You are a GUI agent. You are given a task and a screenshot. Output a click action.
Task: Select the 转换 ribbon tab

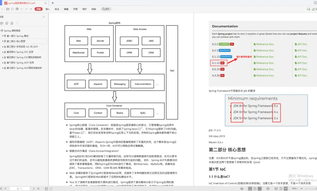coord(94,9)
